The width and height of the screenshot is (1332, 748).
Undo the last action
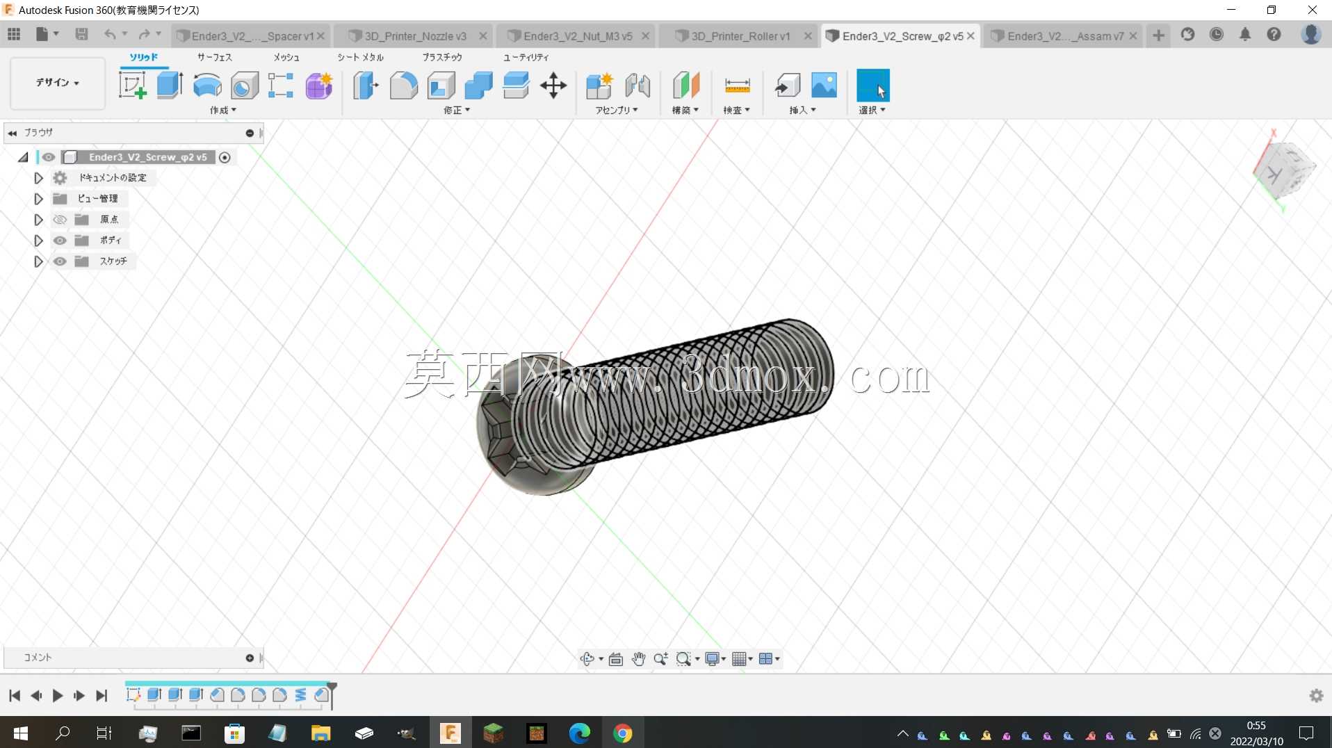point(110,34)
